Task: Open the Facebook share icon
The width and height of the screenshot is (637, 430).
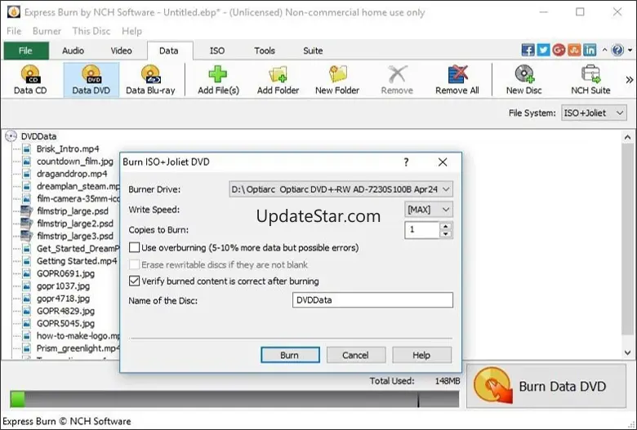Action: [x=528, y=50]
